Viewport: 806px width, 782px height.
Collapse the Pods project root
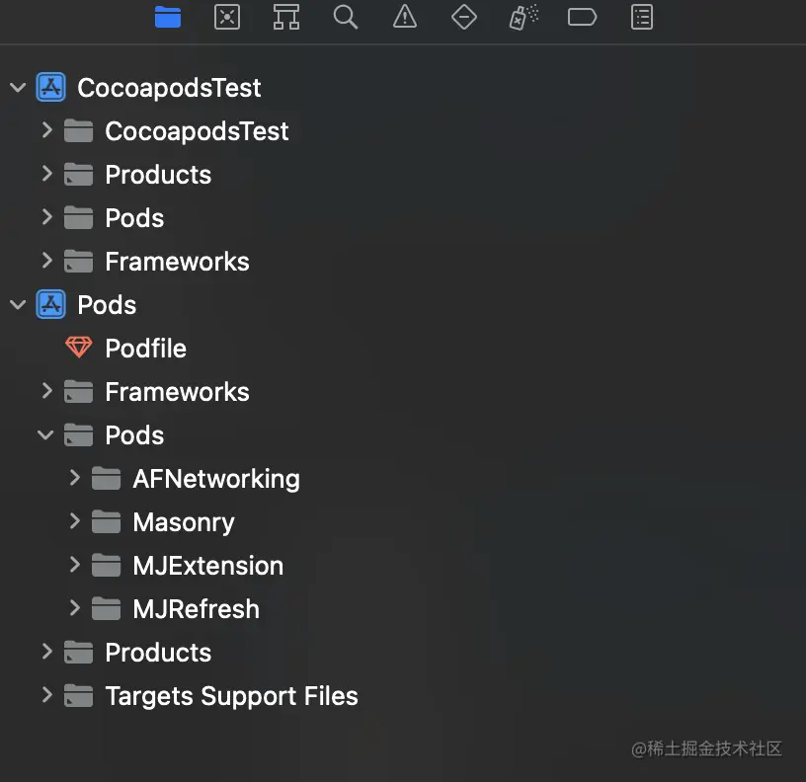[x=18, y=305]
